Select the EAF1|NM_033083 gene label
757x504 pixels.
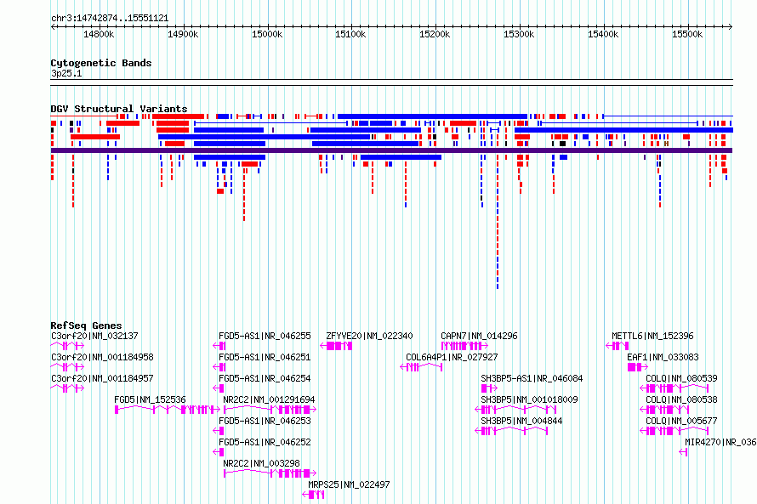(663, 357)
